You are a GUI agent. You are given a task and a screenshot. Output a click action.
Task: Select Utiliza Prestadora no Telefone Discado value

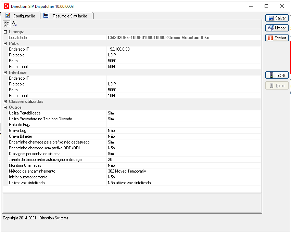[x=184, y=119]
